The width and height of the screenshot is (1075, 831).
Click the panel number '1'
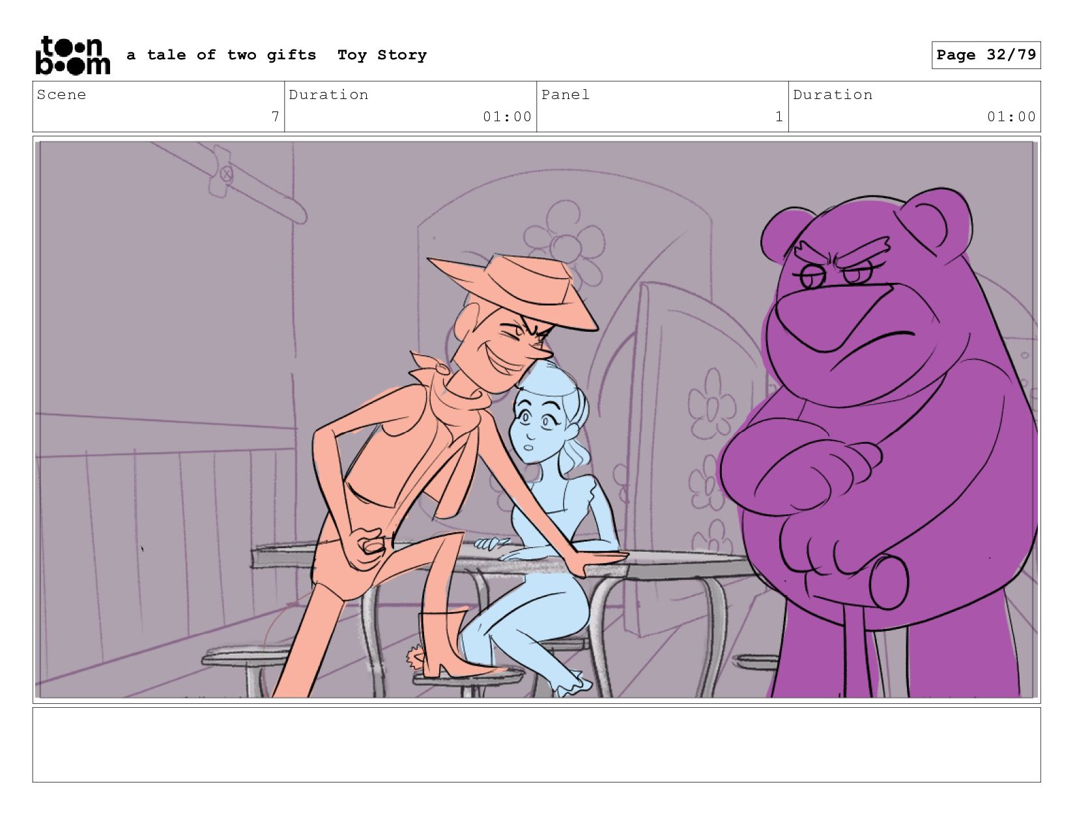tap(779, 117)
